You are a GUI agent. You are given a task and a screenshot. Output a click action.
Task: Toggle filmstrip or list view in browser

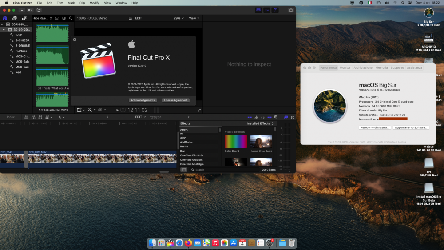[x=57, y=18]
